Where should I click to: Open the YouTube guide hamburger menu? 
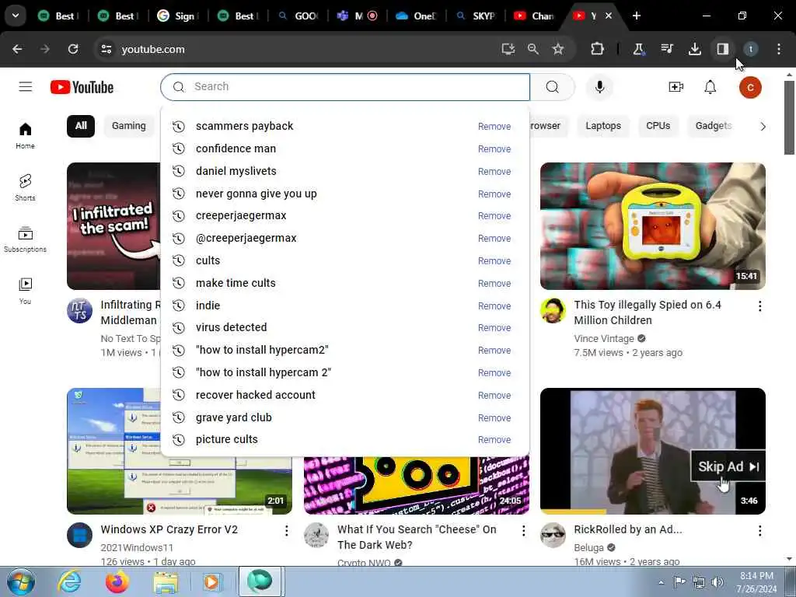point(26,87)
